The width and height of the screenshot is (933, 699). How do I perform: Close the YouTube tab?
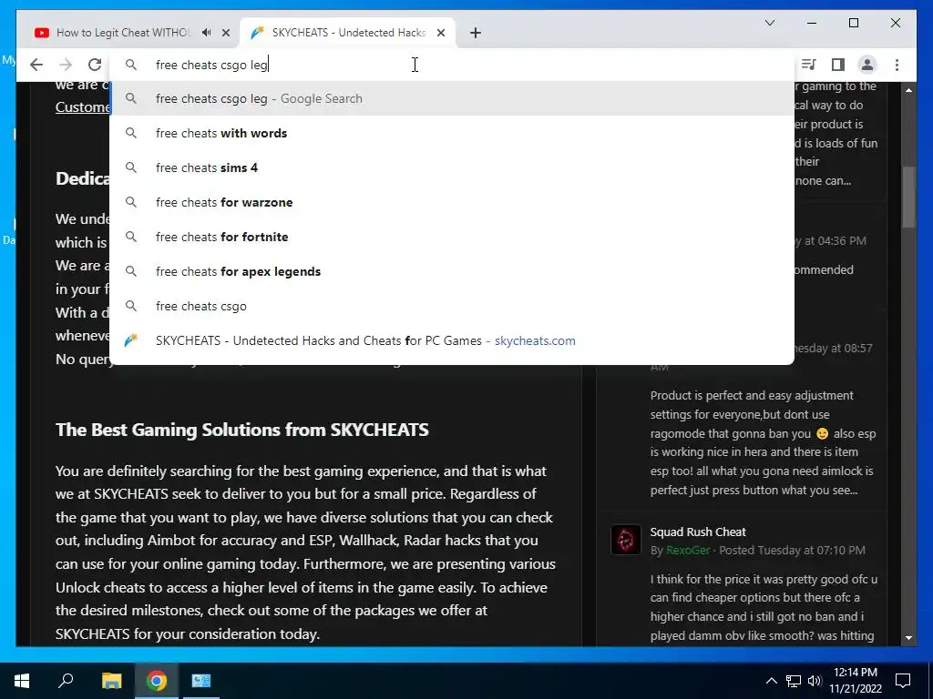pos(226,33)
